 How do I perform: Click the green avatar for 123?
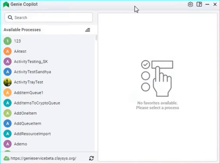click(7, 41)
